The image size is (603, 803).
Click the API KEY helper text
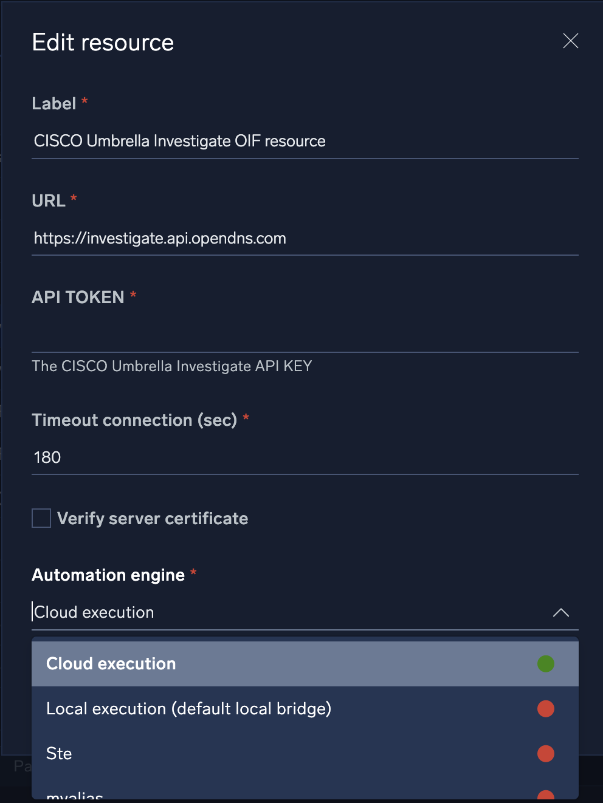pyautogui.click(x=172, y=366)
